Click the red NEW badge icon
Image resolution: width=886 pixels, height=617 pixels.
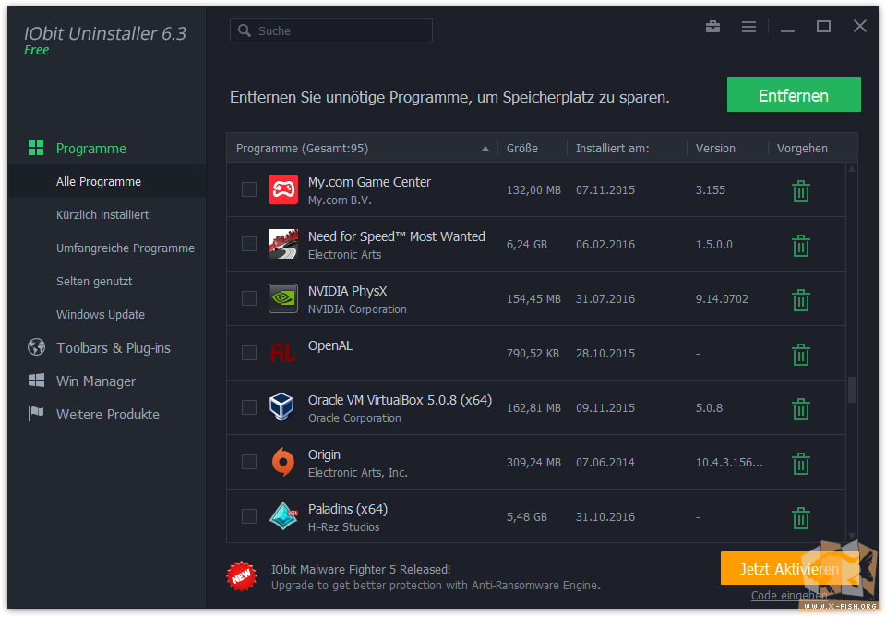(x=242, y=576)
